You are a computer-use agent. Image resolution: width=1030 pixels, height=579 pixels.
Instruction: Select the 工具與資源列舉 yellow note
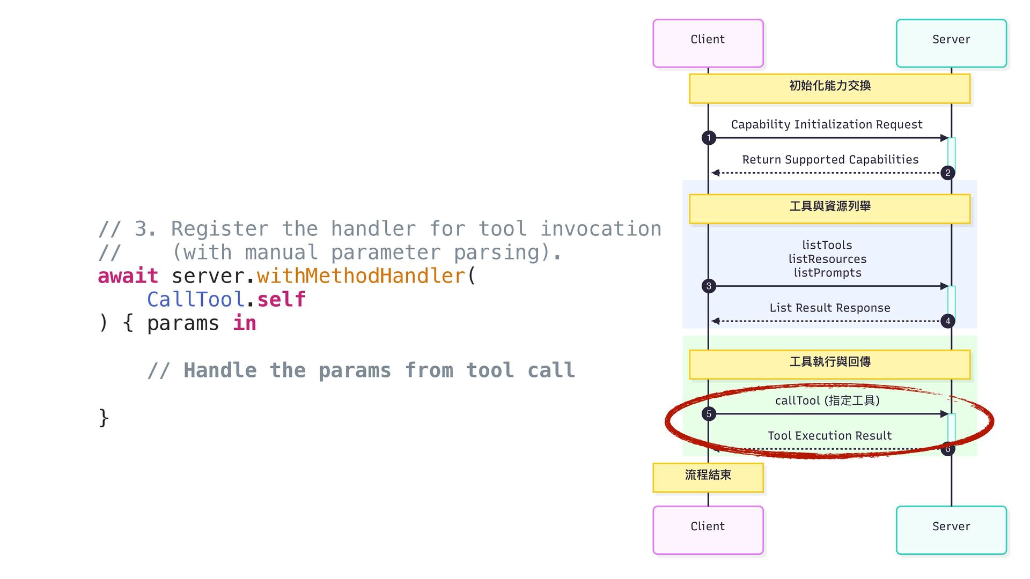coord(830,209)
